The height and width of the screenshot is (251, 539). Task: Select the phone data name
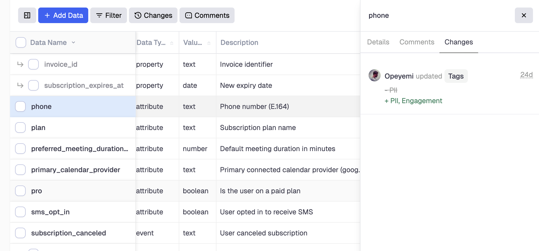pos(41,106)
